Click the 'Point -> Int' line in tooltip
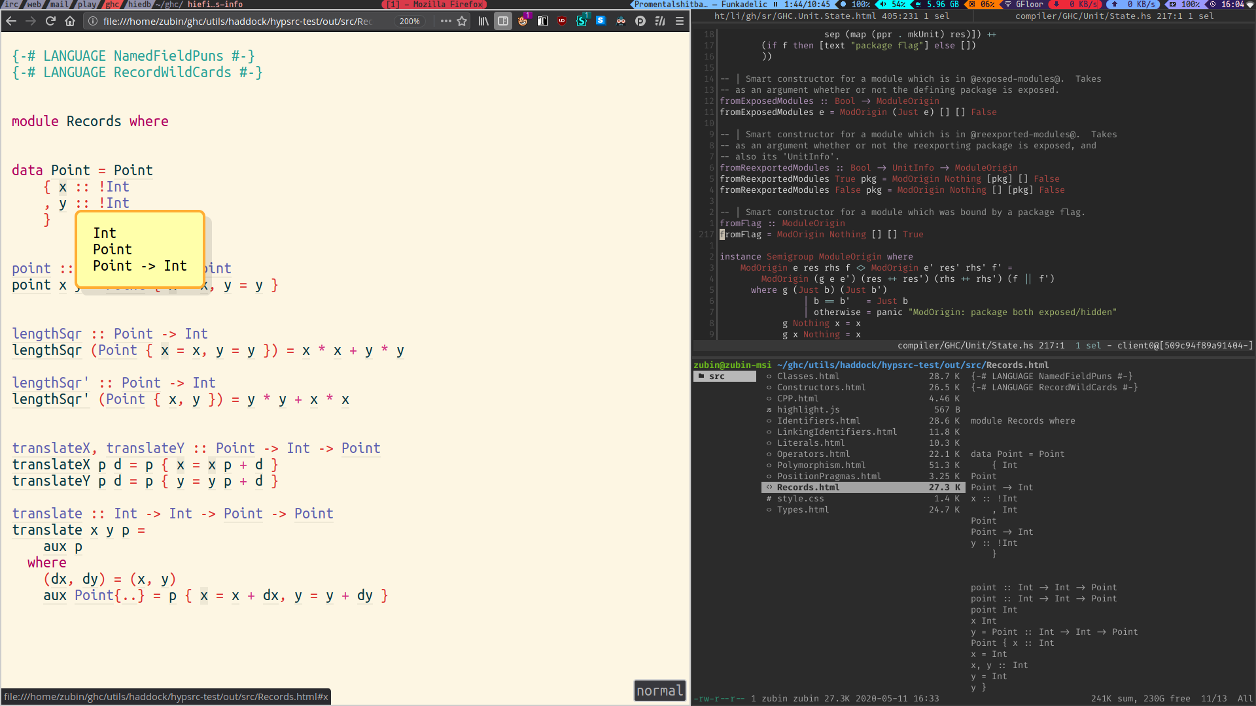1256x706 pixels. (140, 266)
